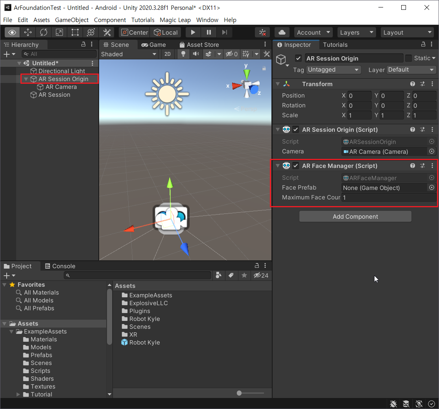Open the Layout dropdown
This screenshot has height=409, width=439.
pos(407,33)
